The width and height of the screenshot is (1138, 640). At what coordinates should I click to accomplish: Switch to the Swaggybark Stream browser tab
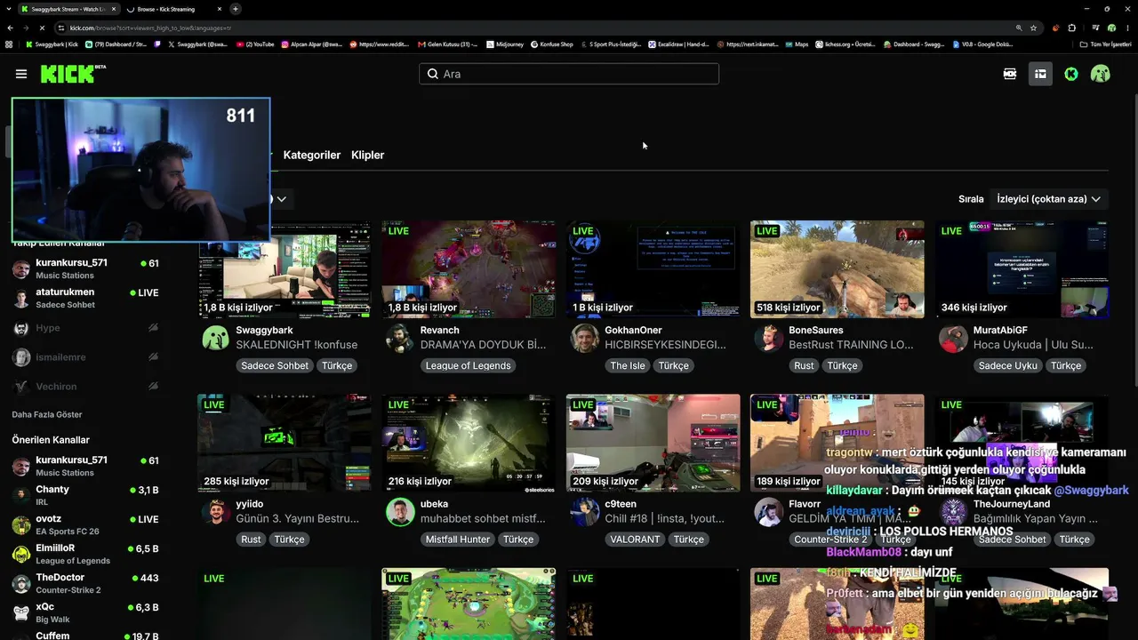pos(69,9)
